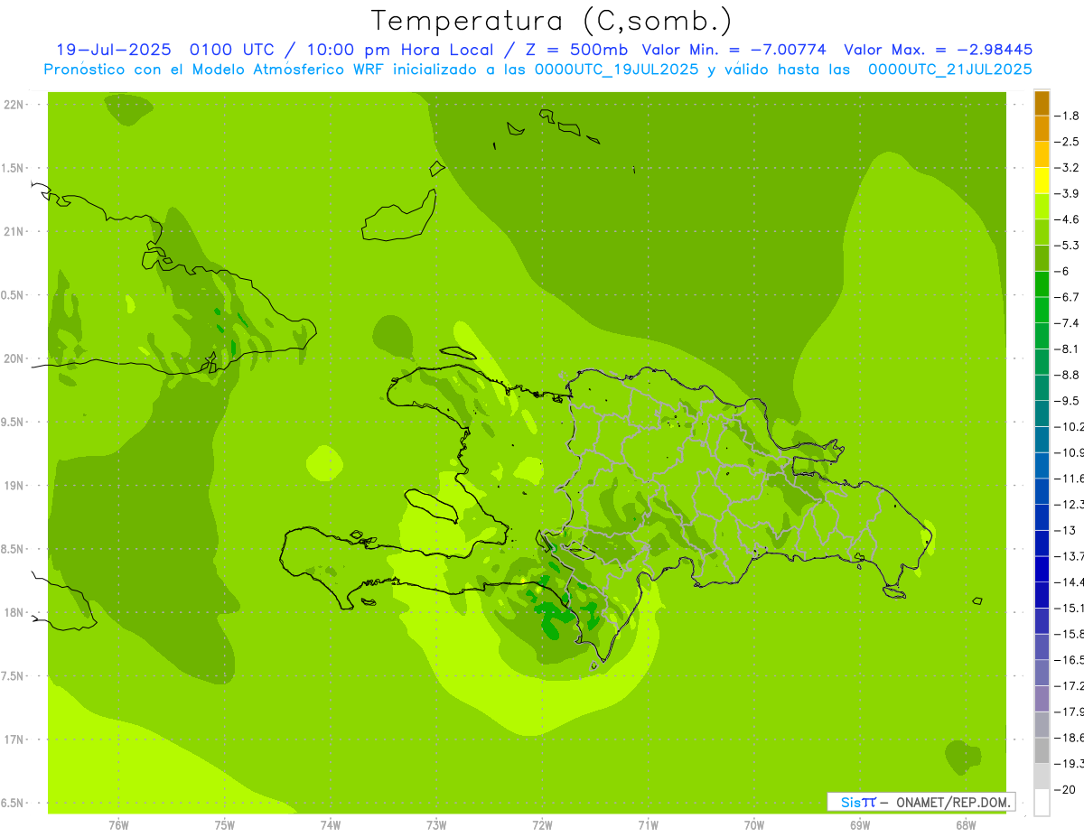Click the "-2.5" value on the color legend
This screenshot has height=837, width=1084.
point(1068,142)
